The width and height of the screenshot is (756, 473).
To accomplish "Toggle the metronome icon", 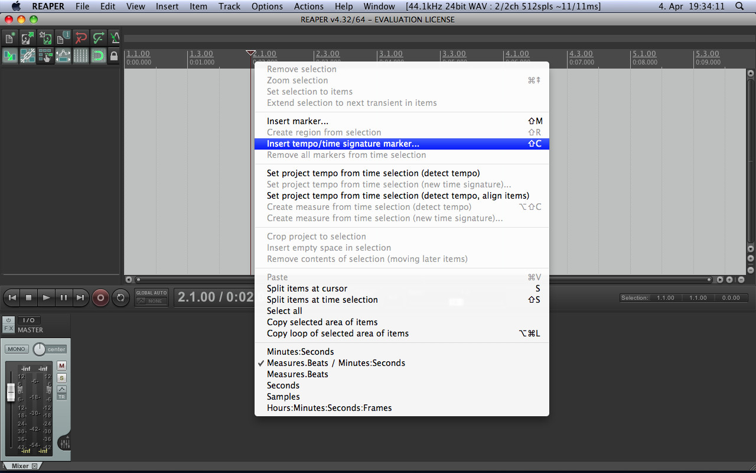I will click(115, 38).
